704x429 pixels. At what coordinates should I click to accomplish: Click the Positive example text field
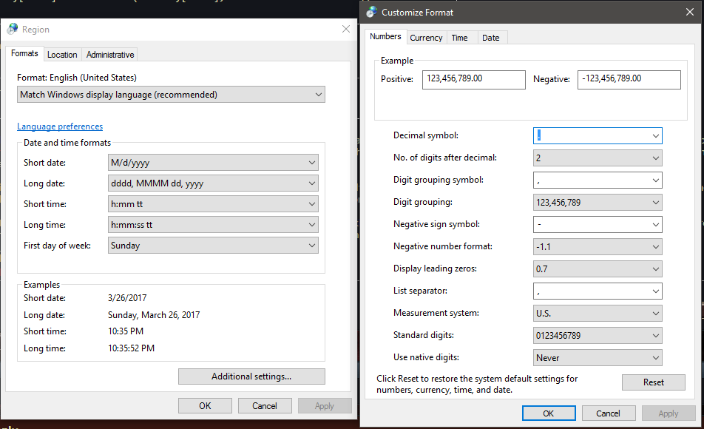pos(473,79)
